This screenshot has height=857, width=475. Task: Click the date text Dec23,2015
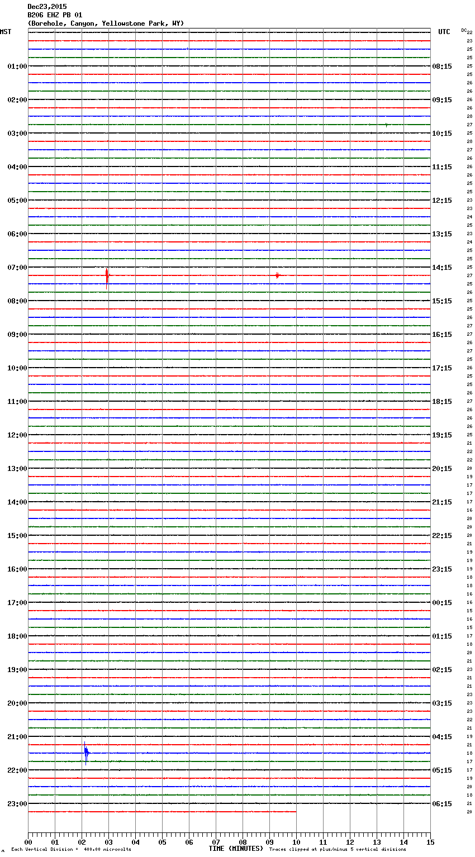coord(47,7)
